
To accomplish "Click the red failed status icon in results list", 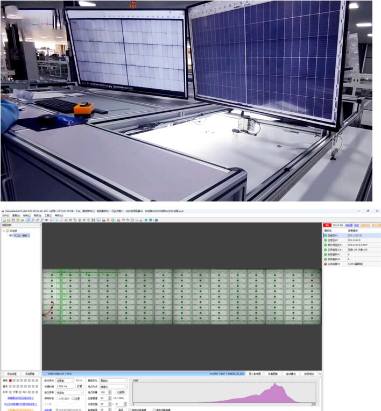I will pyautogui.click(x=326, y=264).
